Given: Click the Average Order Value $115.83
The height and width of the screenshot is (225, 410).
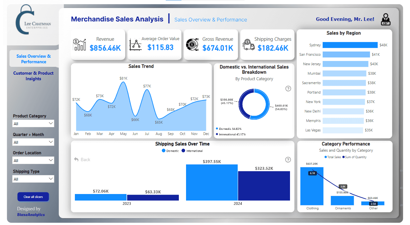Looking at the screenshot, I should tap(160, 47).
